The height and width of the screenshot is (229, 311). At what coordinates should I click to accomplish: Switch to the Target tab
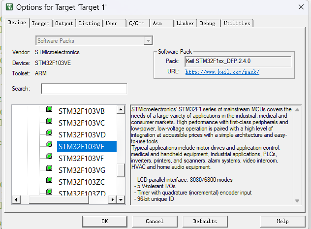click(41, 23)
